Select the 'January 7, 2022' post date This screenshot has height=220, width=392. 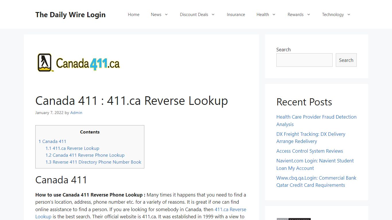[49, 113]
